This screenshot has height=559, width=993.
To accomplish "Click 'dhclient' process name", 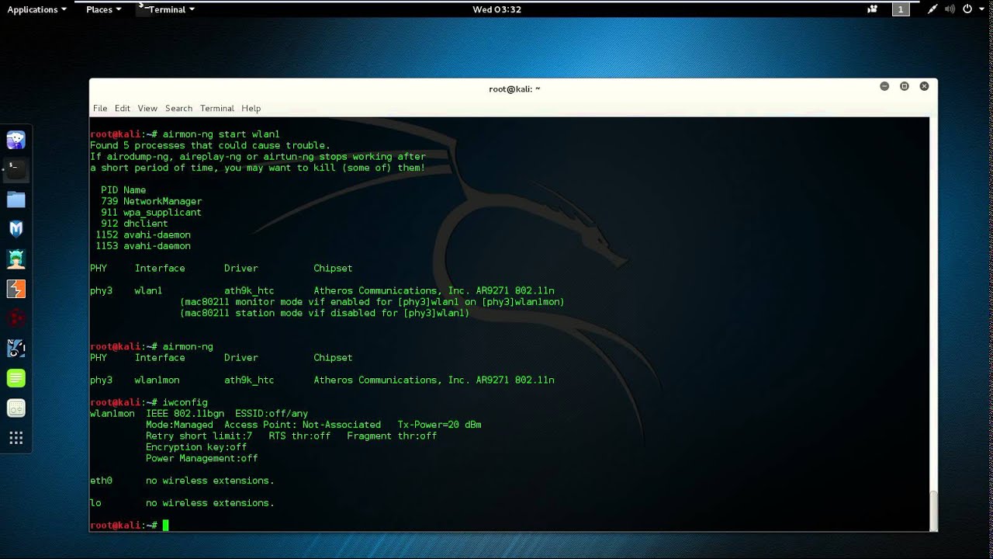I will tap(145, 224).
